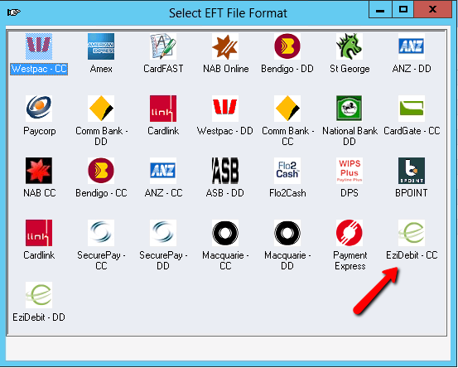Pick the Comm Bank - CC icon
This screenshot has width=458, height=368.
287,109
